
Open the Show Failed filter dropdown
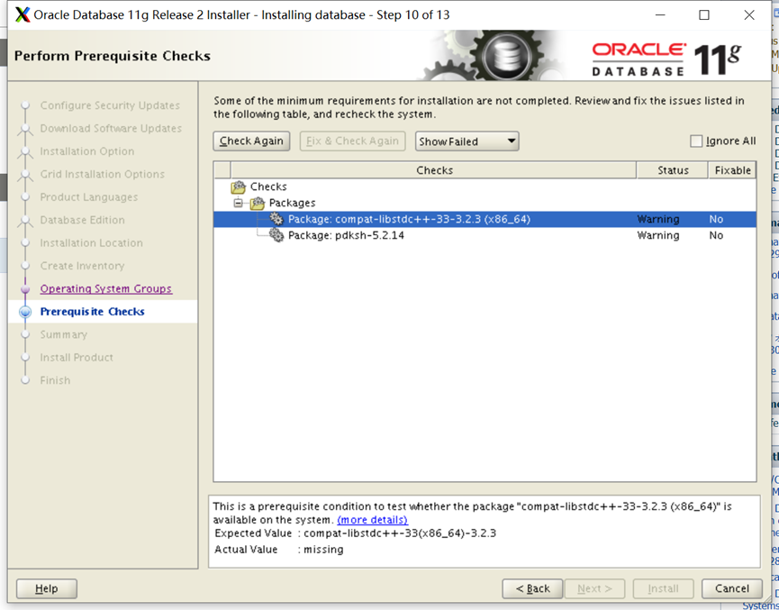click(511, 141)
